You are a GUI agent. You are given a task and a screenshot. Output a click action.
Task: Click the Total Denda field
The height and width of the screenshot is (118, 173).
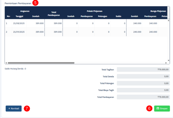pyautogui.click(x=143, y=76)
